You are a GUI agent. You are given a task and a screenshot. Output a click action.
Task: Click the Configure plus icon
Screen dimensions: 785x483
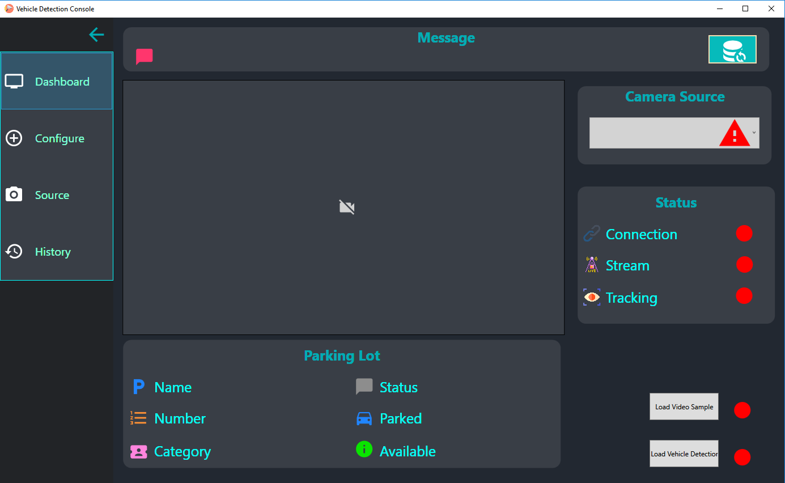(14, 138)
